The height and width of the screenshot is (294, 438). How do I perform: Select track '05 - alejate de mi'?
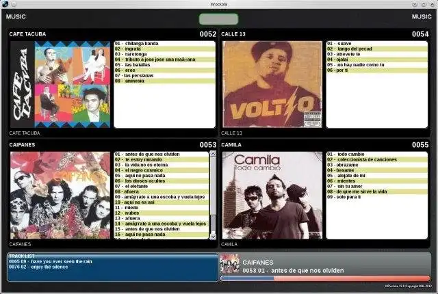pyautogui.click(x=377, y=176)
